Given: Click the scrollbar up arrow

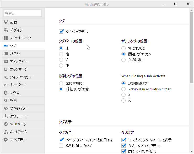Looking at the screenshot, I should (191, 10).
